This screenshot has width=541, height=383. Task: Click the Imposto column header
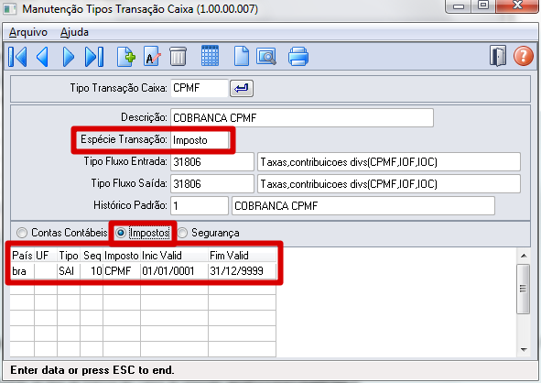tap(122, 256)
